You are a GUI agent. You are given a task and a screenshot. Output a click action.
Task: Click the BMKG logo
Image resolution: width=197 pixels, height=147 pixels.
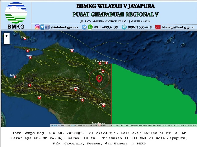tap(16, 15)
